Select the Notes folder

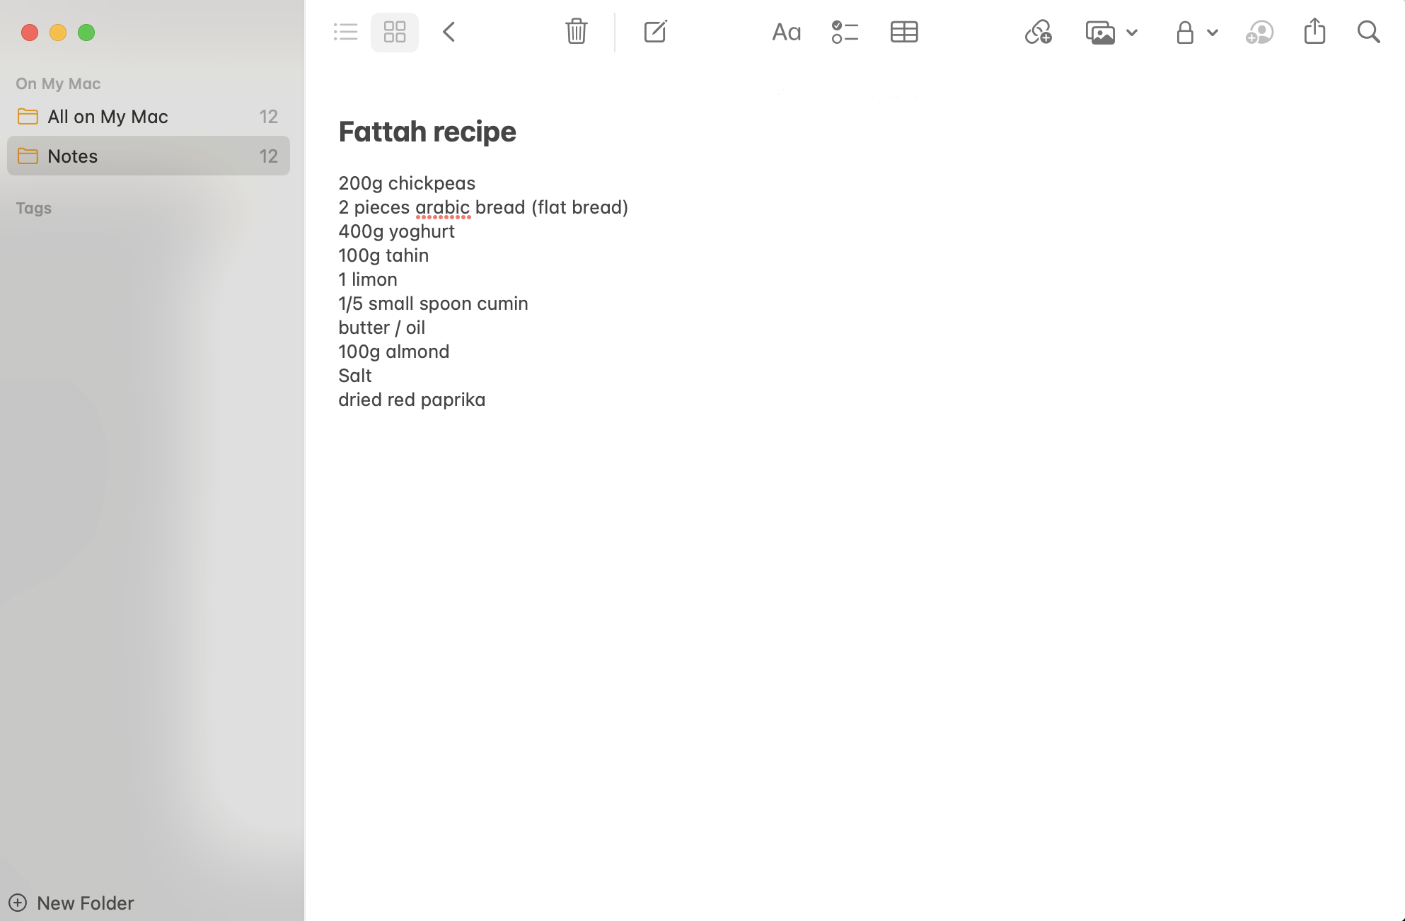pos(72,156)
